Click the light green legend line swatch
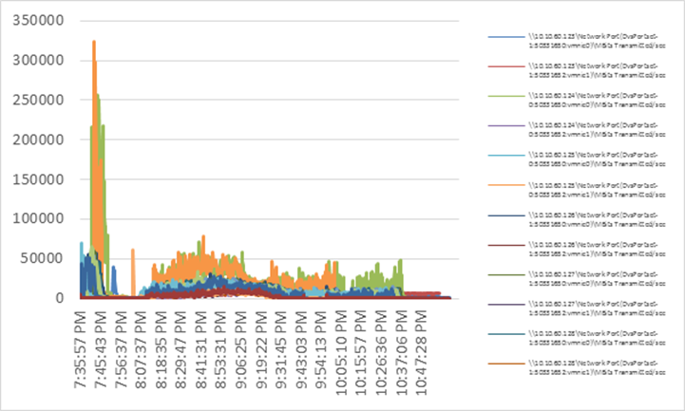 coord(506,96)
